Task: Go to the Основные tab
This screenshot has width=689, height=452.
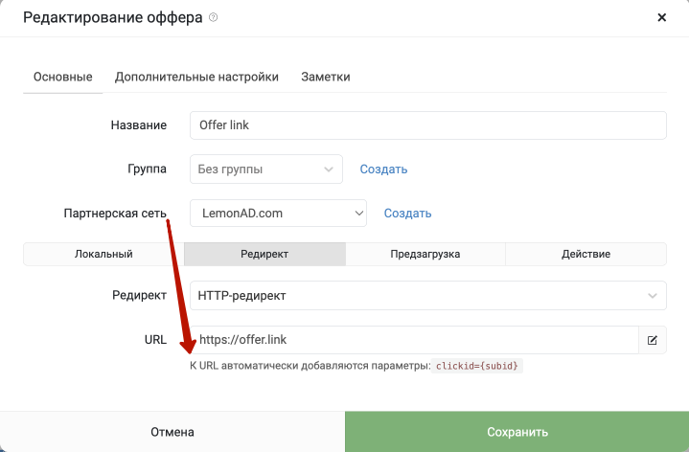Action: pyautogui.click(x=63, y=77)
